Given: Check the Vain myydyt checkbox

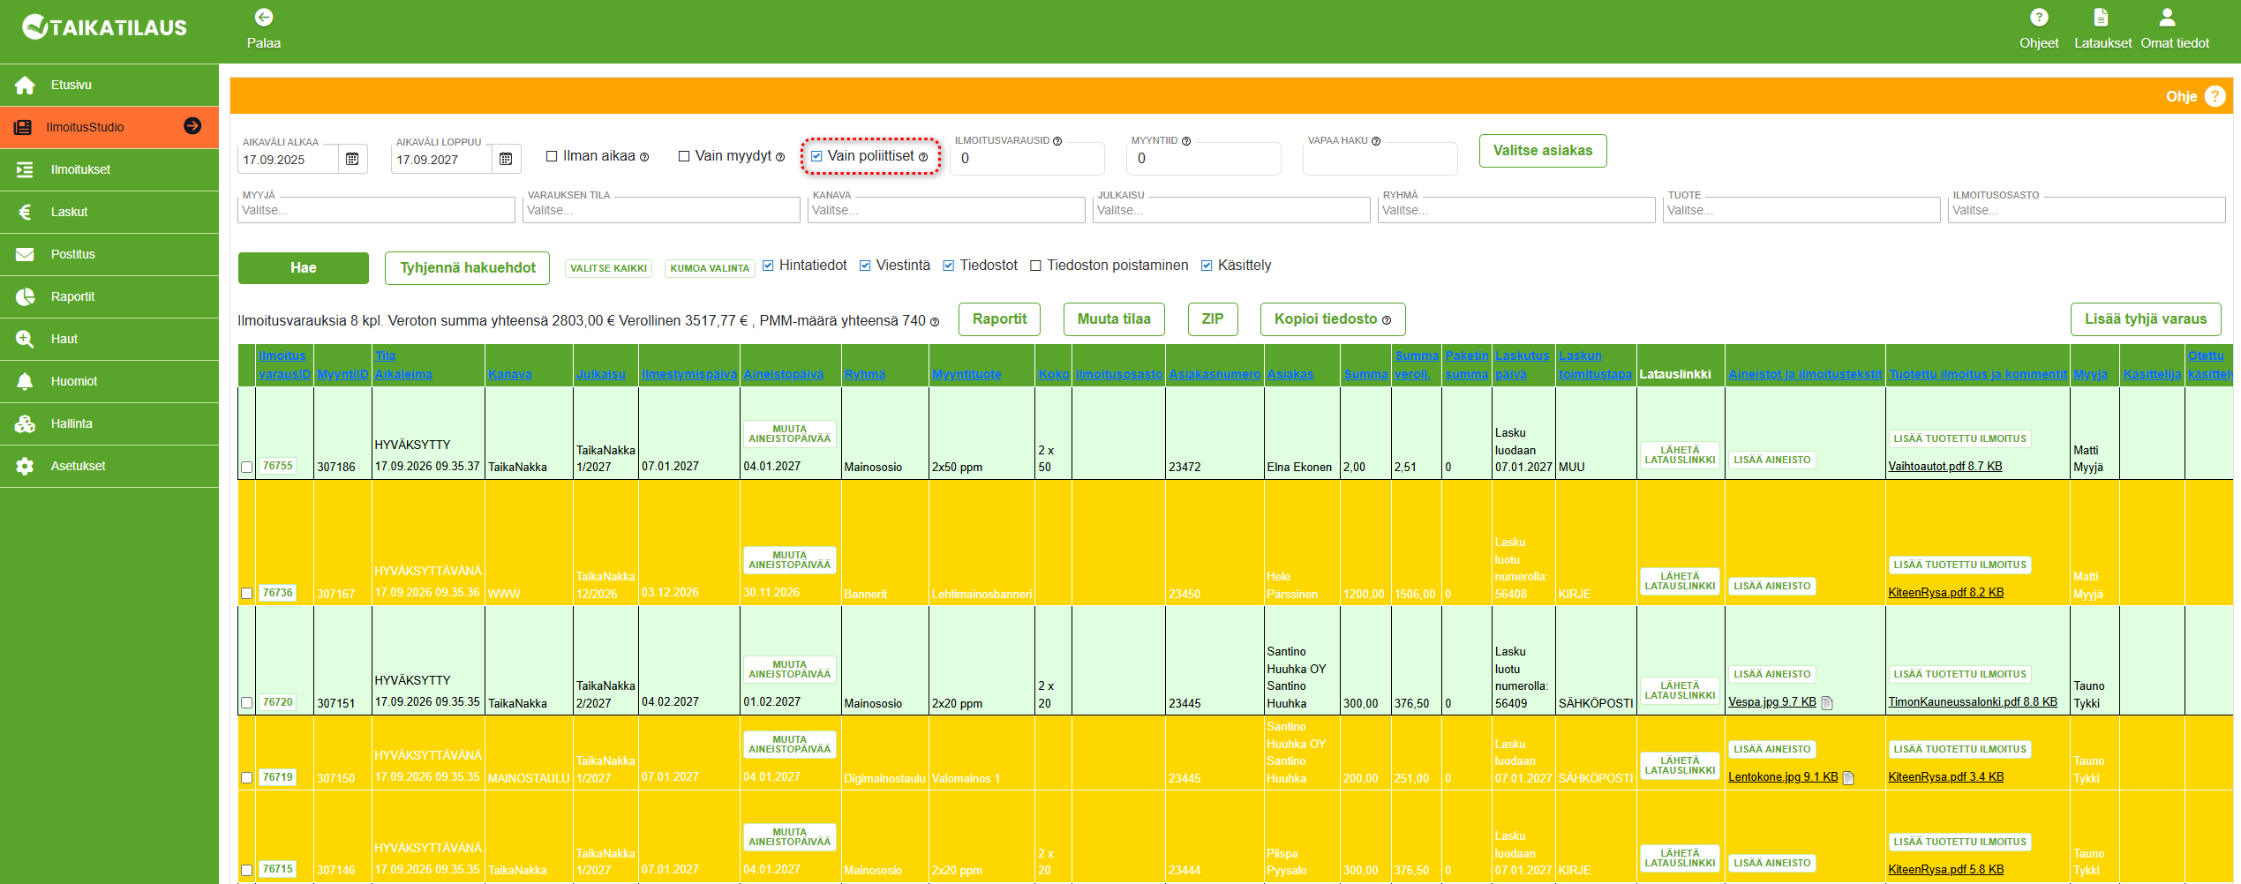Looking at the screenshot, I should (x=683, y=156).
